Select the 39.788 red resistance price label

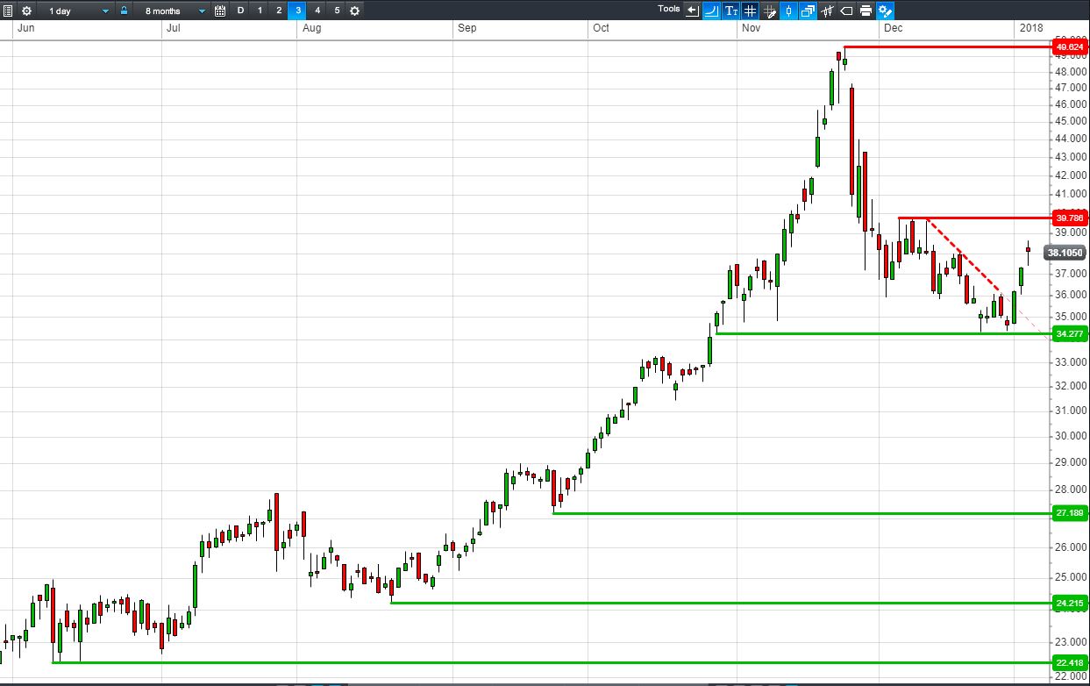pyautogui.click(x=1070, y=218)
